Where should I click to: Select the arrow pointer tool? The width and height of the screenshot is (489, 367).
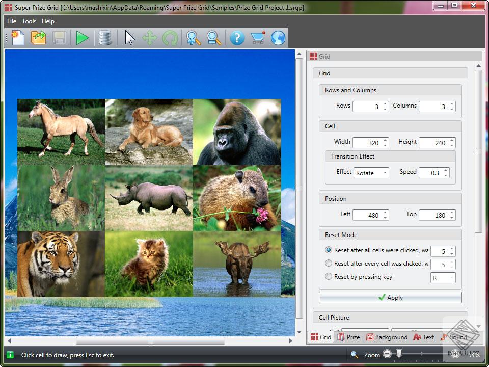pos(130,38)
